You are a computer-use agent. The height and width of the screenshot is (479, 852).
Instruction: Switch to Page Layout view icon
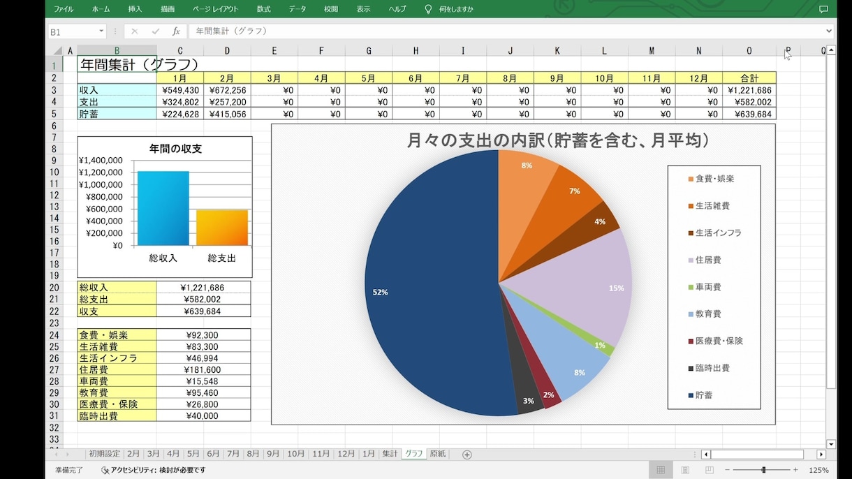pos(685,470)
